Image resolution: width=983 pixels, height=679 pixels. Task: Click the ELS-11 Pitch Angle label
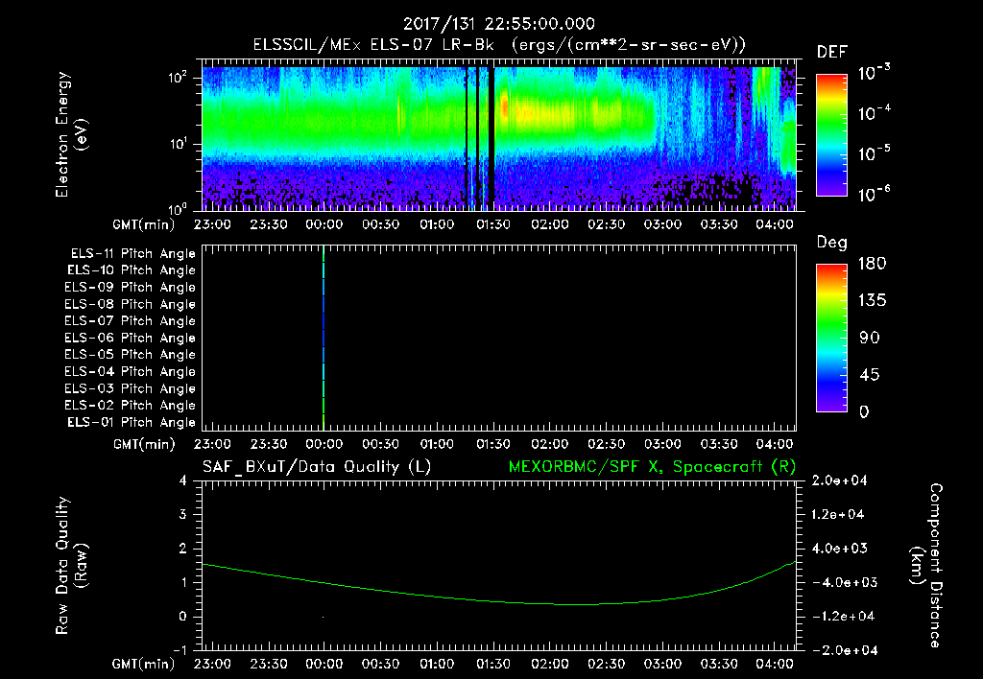(x=132, y=254)
